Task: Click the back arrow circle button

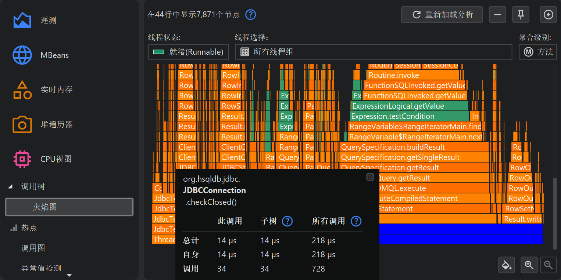Action: (548, 15)
